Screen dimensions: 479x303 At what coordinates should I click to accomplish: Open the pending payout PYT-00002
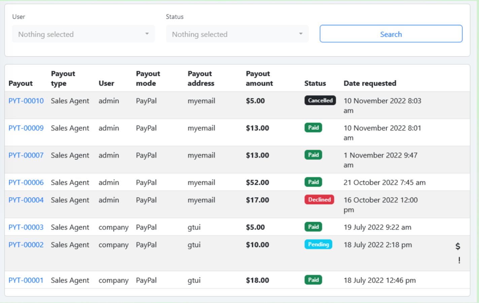[x=26, y=245]
